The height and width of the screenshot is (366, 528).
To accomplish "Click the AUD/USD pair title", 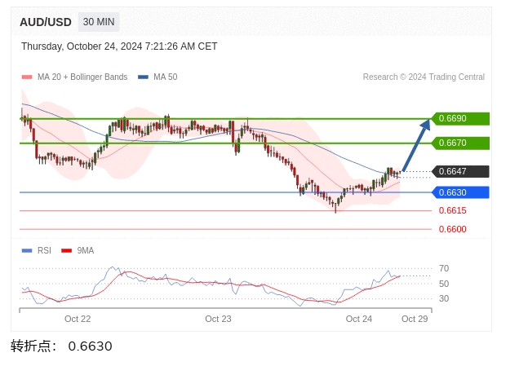I will [46, 22].
